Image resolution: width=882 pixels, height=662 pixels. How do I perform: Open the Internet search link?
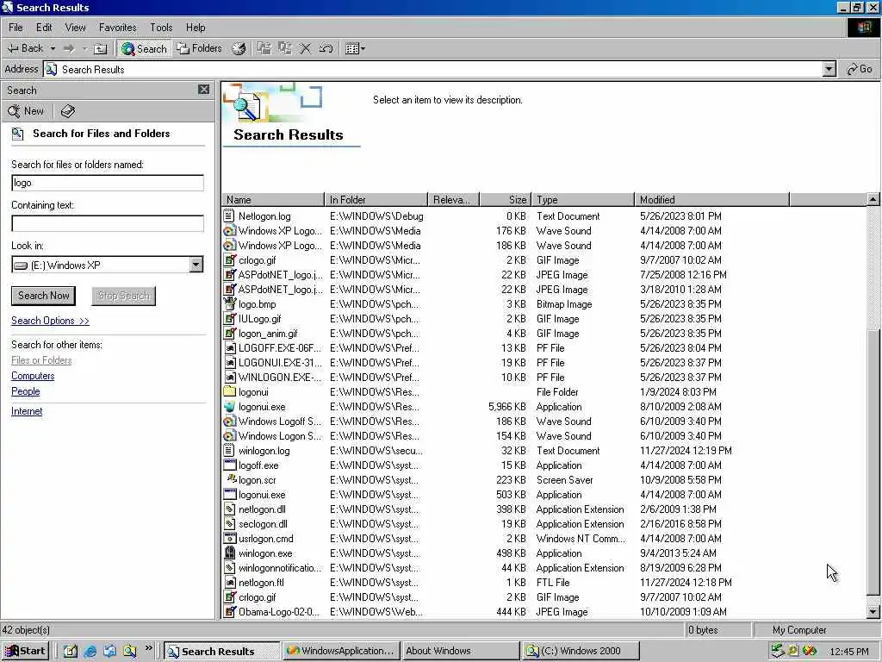click(x=27, y=411)
